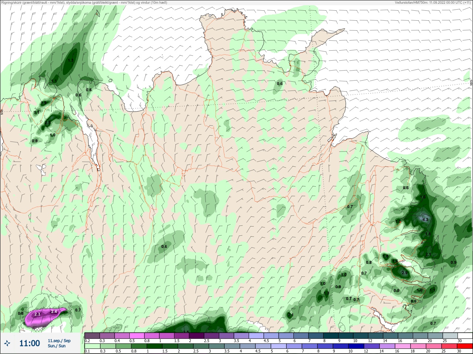Click the pink swatch above lower-scale 18

pyautogui.click(x=418, y=346)
